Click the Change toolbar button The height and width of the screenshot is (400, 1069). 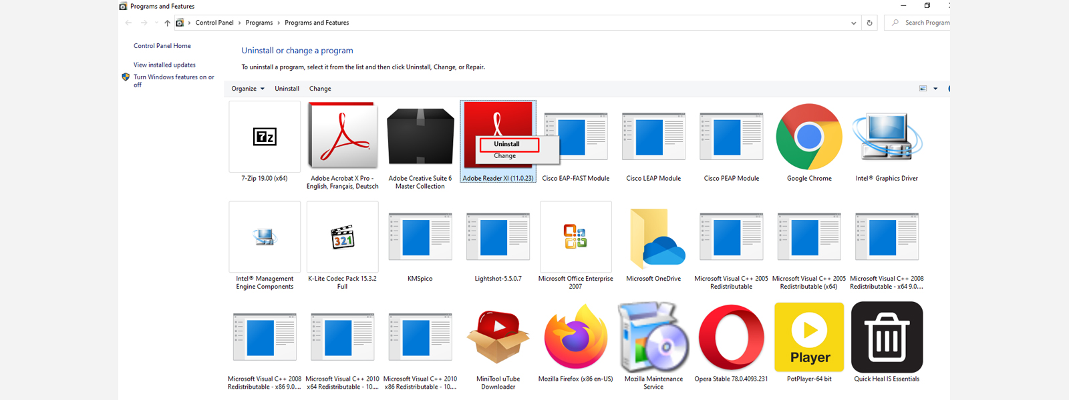(x=320, y=89)
